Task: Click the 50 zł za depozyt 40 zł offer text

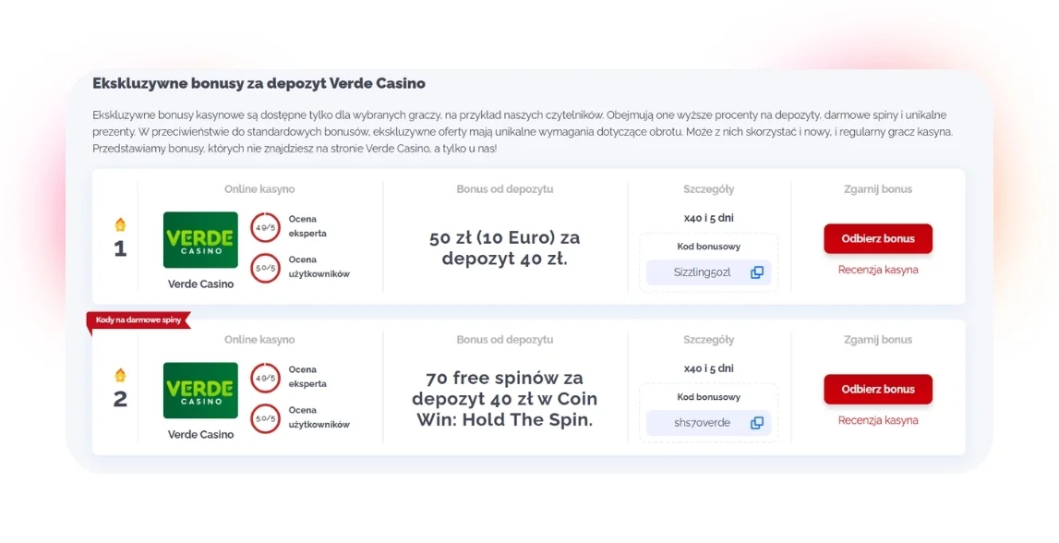Action: 505,248
